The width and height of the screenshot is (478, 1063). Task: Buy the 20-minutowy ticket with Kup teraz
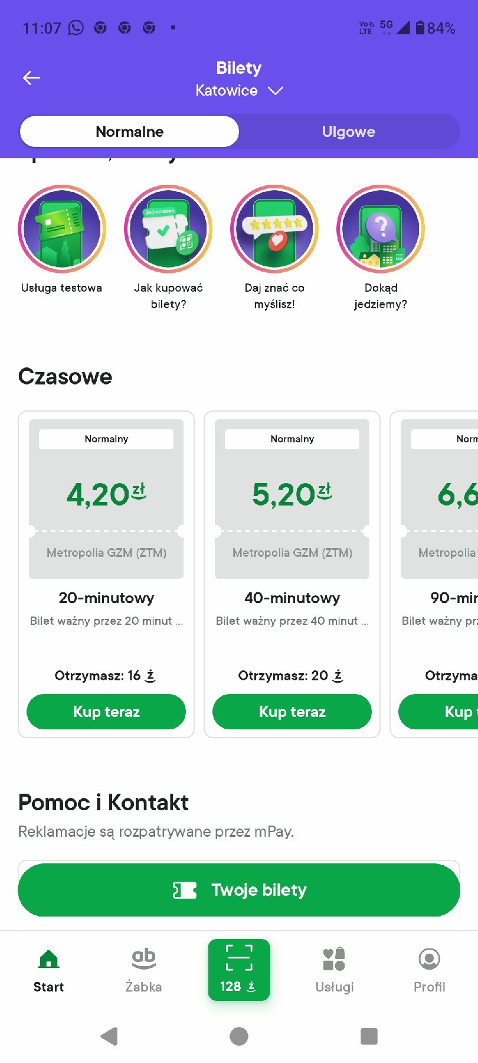[106, 712]
